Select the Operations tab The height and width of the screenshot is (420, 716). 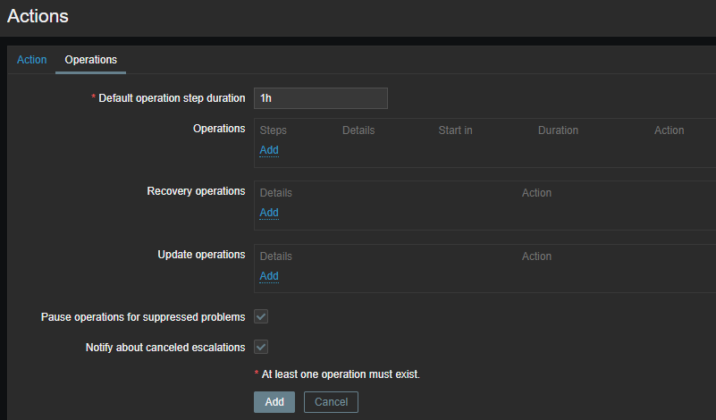(90, 60)
